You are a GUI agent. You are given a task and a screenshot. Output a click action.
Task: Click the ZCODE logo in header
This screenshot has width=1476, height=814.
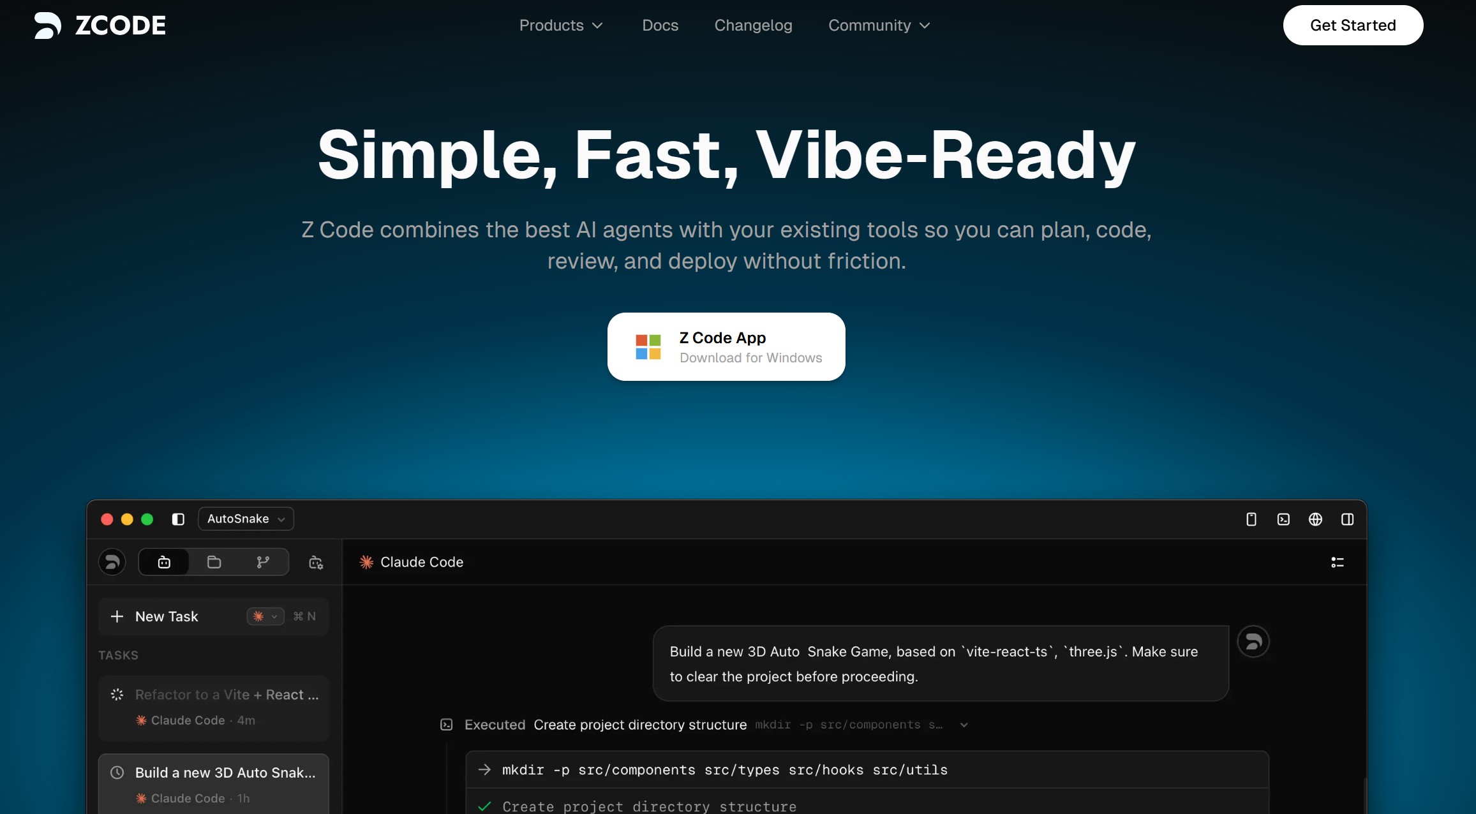[100, 26]
